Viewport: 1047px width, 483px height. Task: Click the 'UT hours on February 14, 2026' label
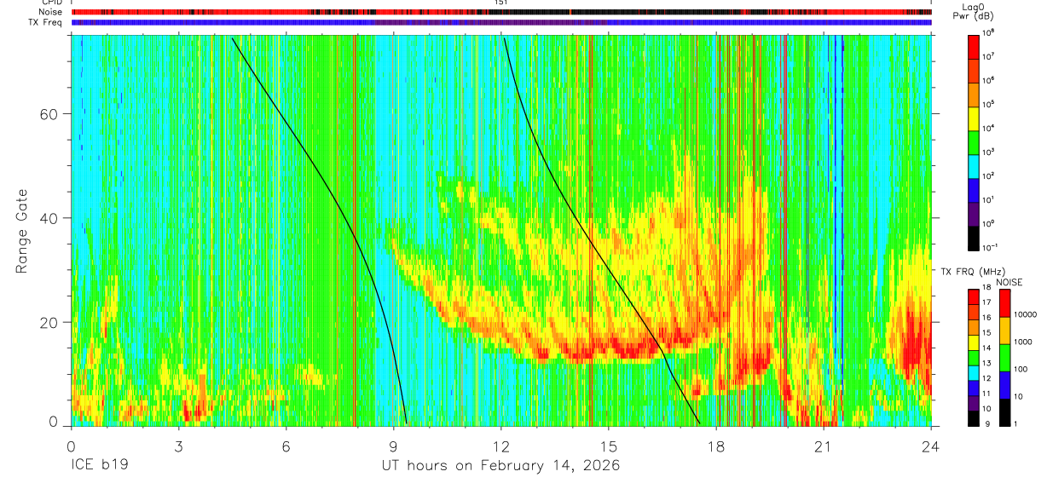click(x=500, y=466)
